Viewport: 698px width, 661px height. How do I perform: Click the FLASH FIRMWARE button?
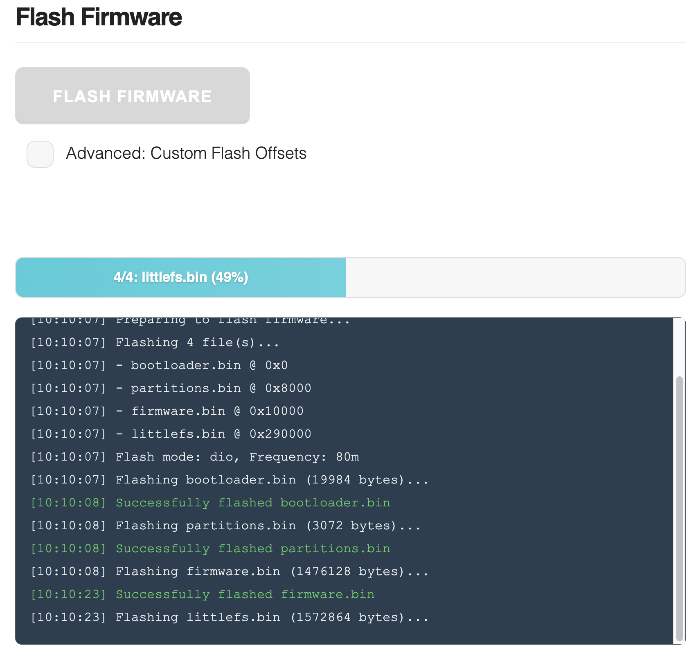coord(132,96)
